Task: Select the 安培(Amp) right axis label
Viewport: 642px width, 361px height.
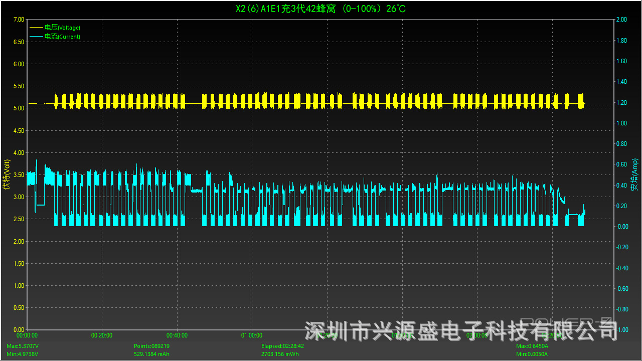Action: (634, 174)
